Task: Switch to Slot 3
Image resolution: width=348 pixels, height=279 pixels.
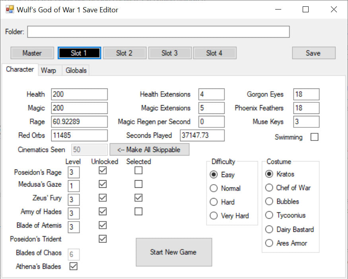Action: coord(170,53)
